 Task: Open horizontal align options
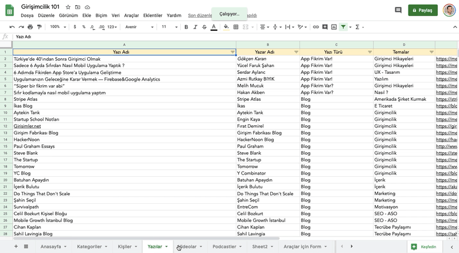[264, 27]
